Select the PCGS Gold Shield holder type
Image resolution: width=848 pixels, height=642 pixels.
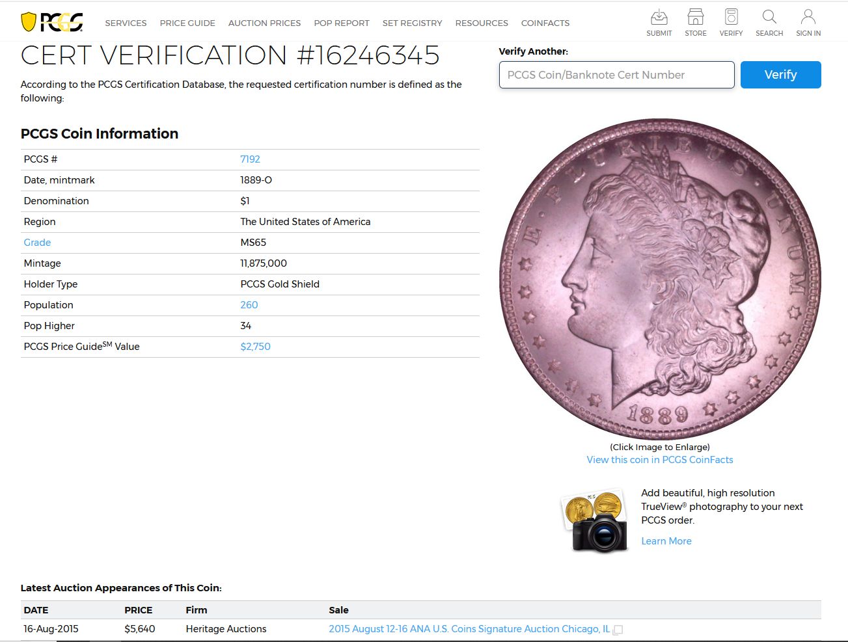click(x=280, y=284)
